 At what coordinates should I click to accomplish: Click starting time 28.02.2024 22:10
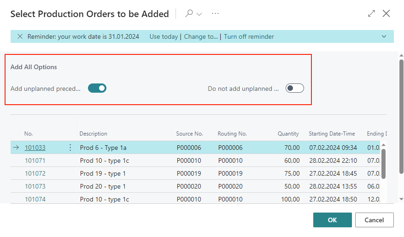point(333,160)
